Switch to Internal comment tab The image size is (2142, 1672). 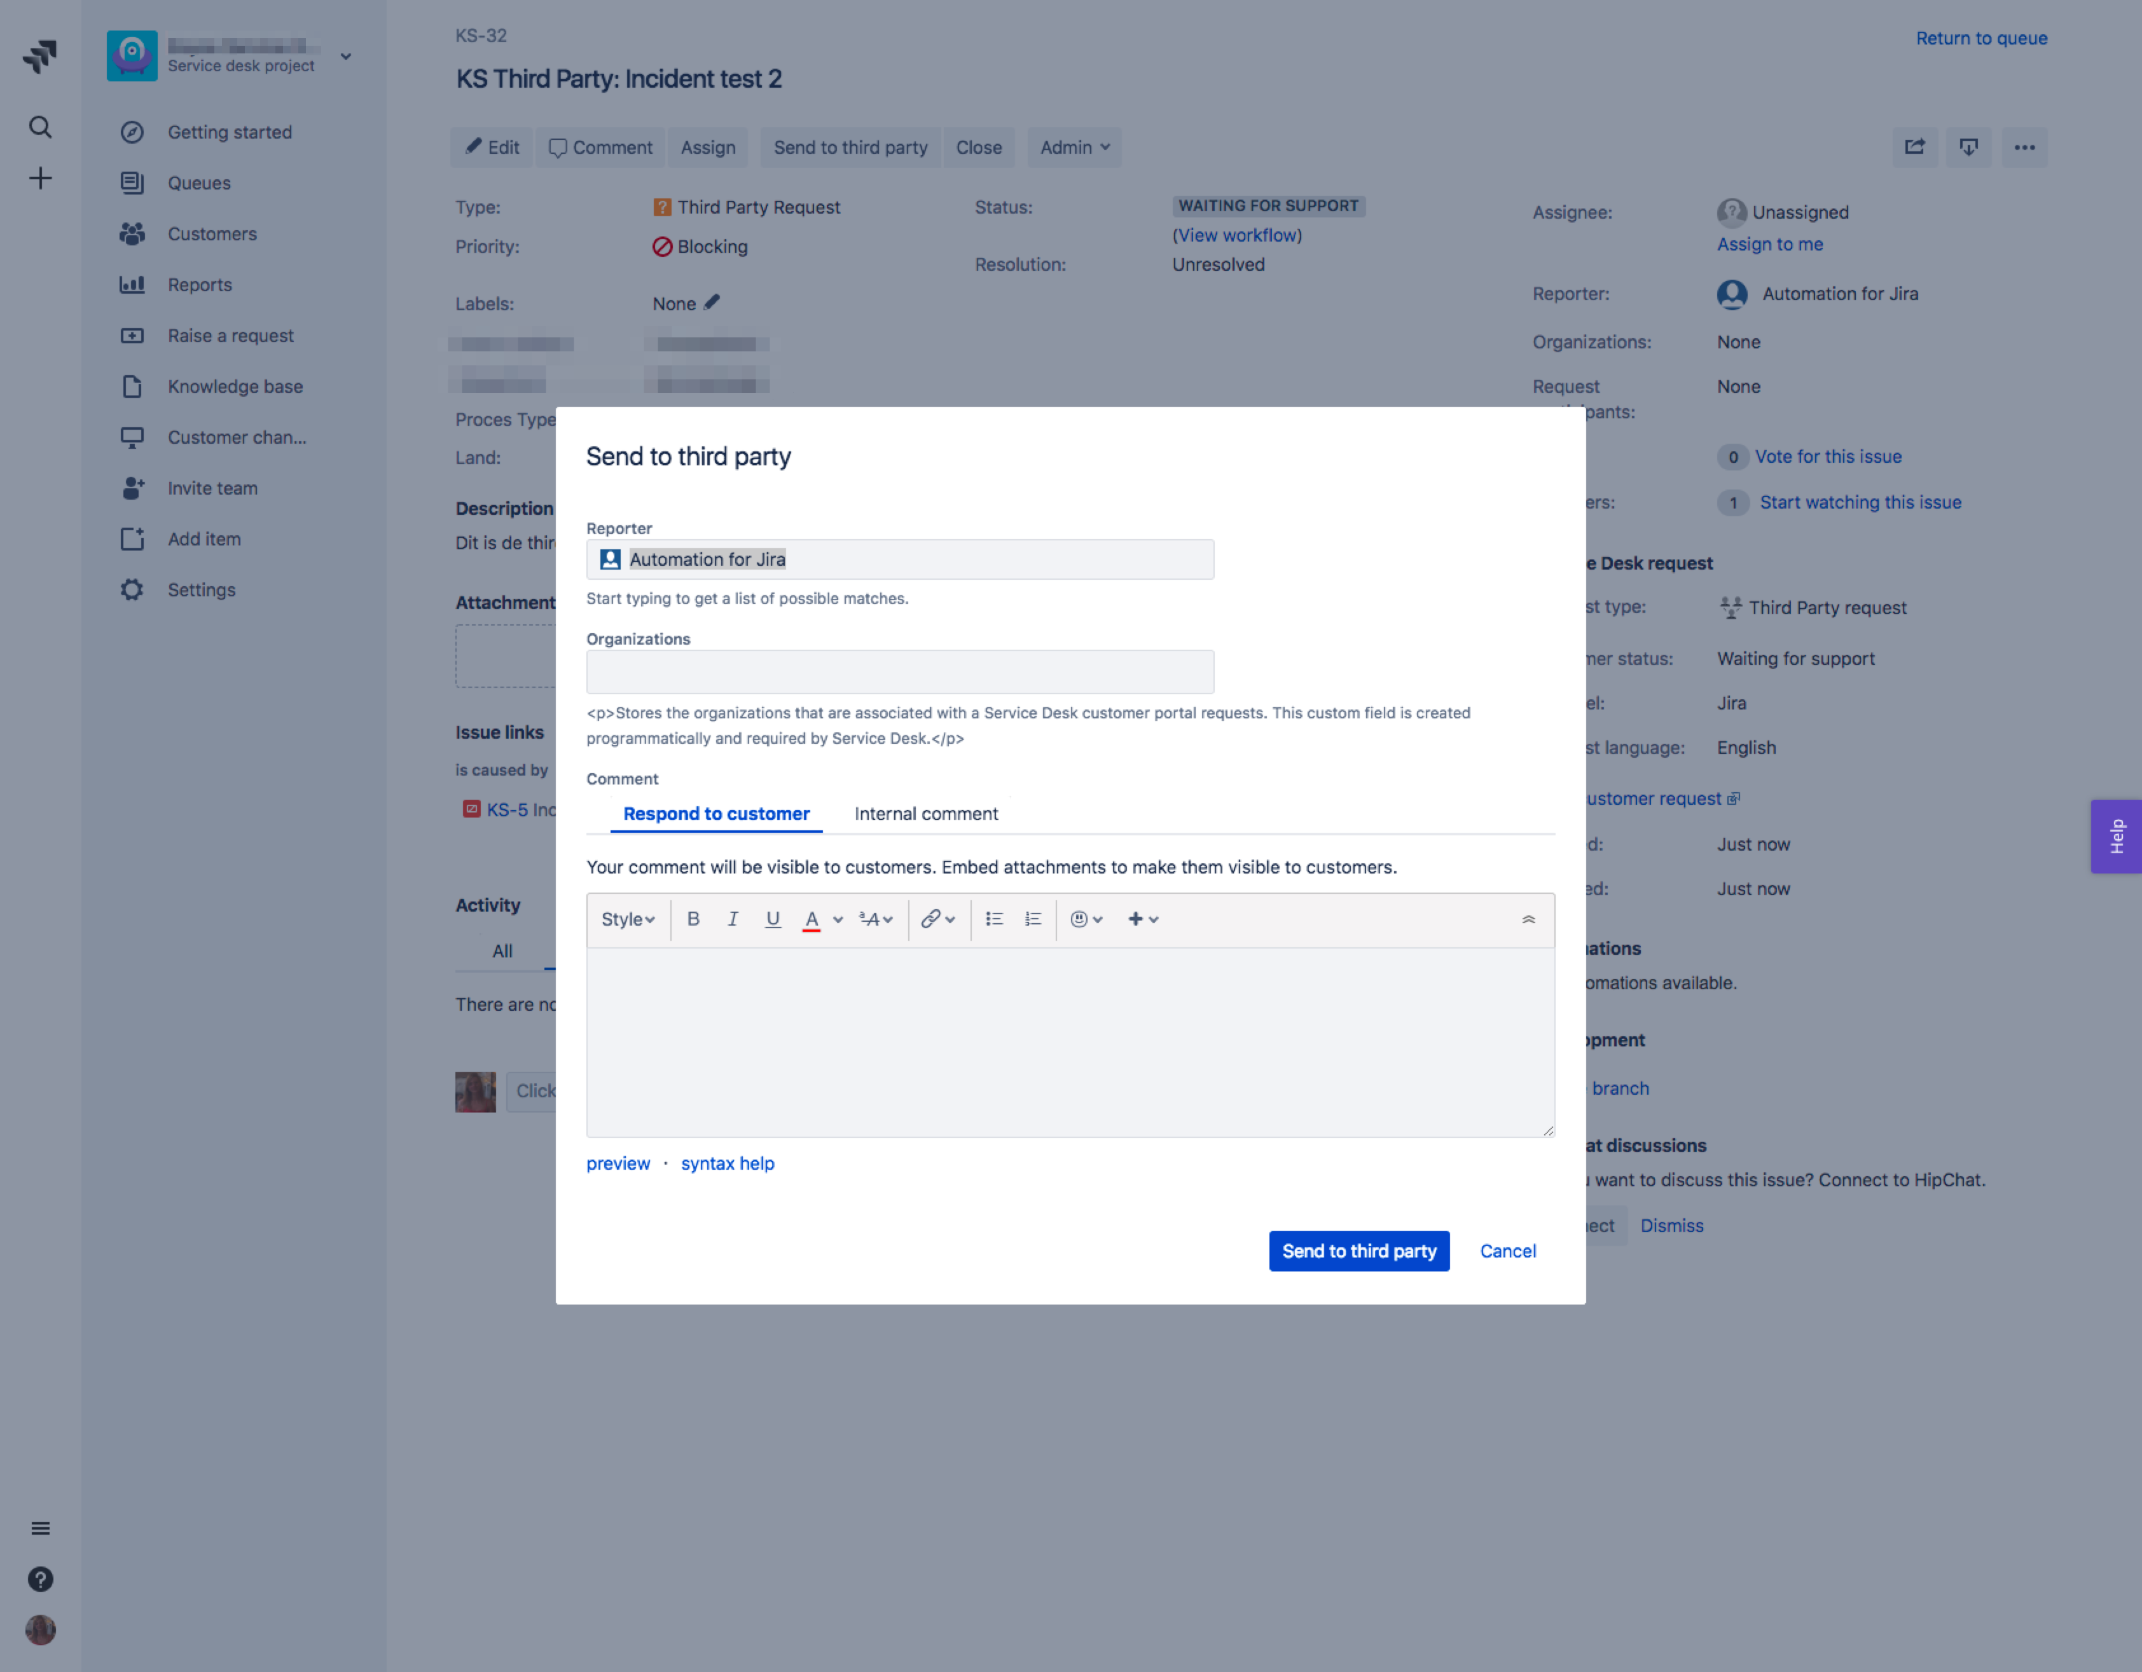[x=926, y=814]
